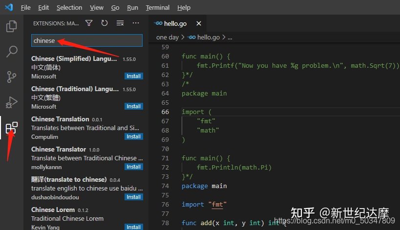Screen dimensions: 400x230
Task: Install Chinese Translator by mollykannn
Action: [x=134, y=167]
